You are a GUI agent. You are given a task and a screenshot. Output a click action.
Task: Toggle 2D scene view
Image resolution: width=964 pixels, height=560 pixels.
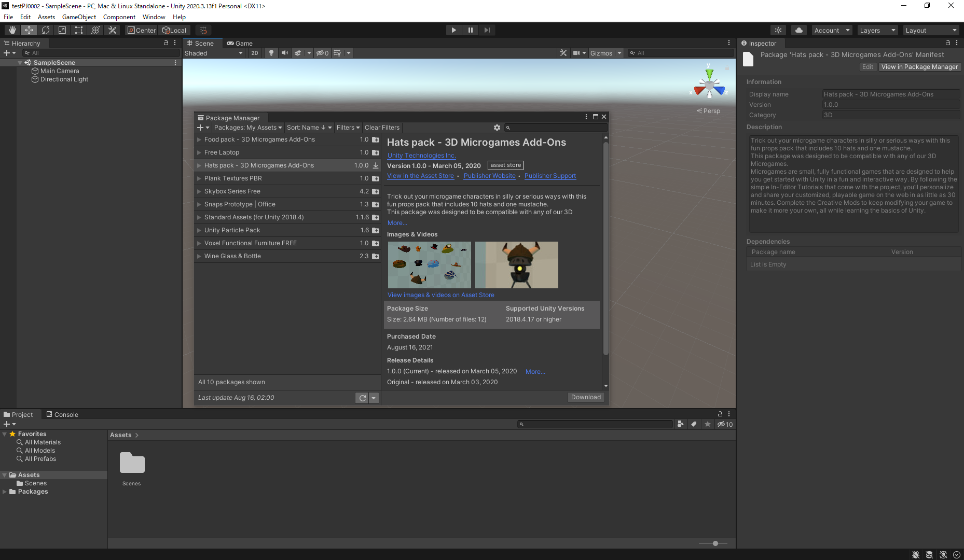point(255,53)
